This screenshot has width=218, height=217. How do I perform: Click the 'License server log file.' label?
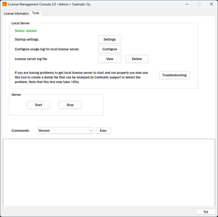coord(31,59)
